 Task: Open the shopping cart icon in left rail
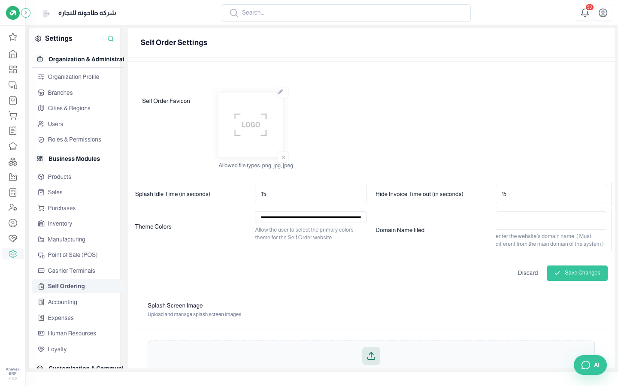click(x=13, y=115)
